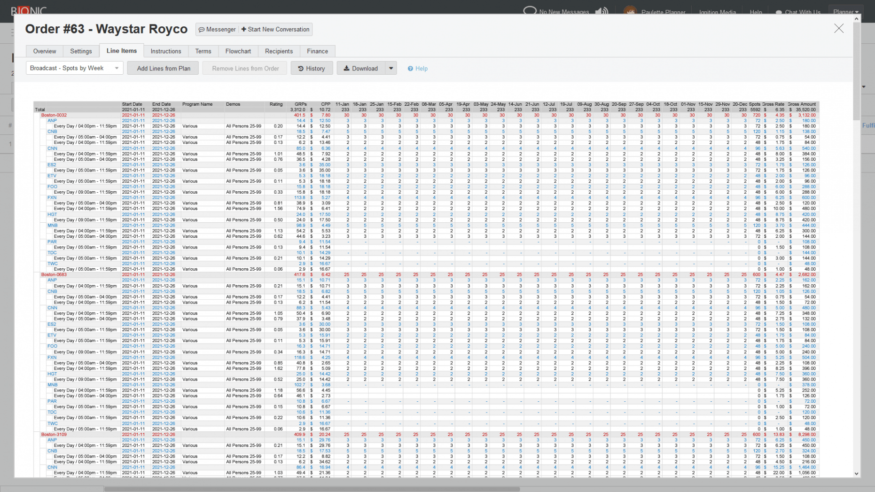Click the dialog vertical scrollbar down arrow
The height and width of the screenshot is (492, 875).
pos(857,474)
